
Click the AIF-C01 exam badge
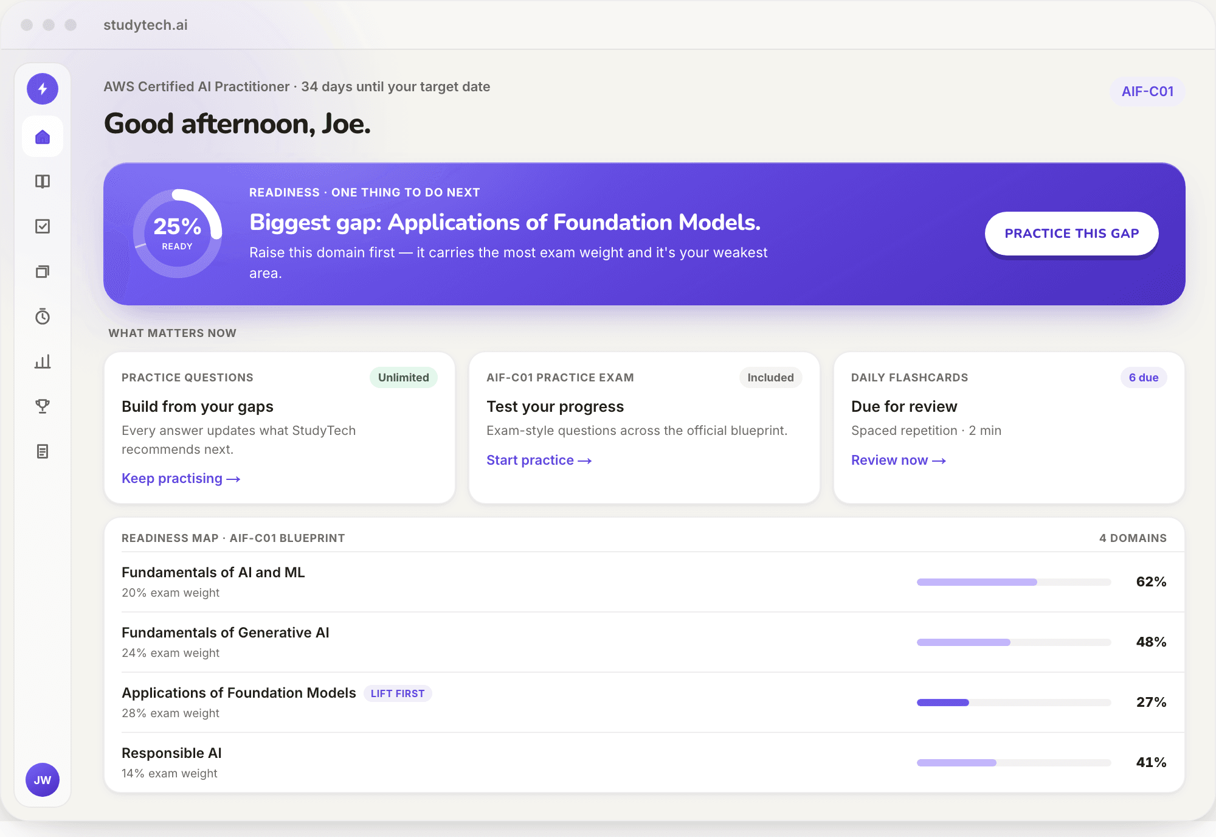point(1148,91)
